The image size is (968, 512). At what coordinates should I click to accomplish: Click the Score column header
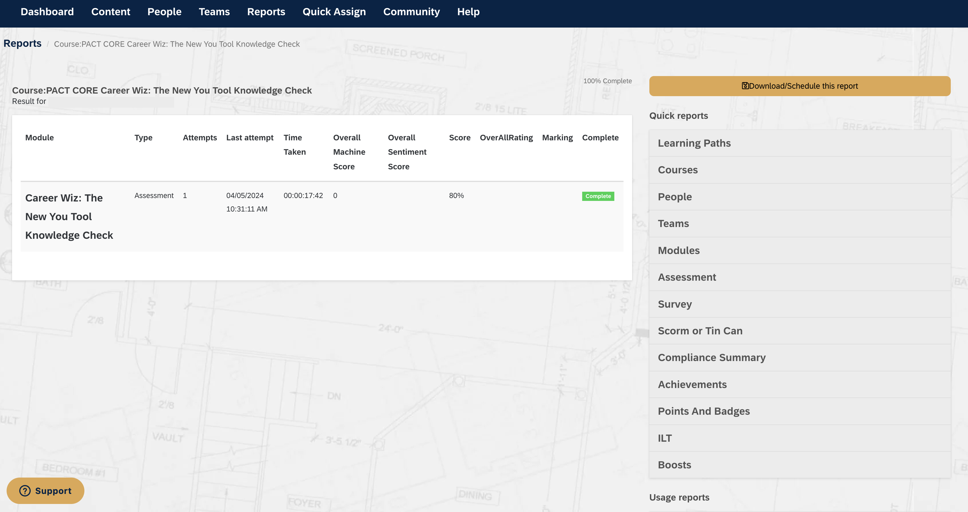point(459,137)
